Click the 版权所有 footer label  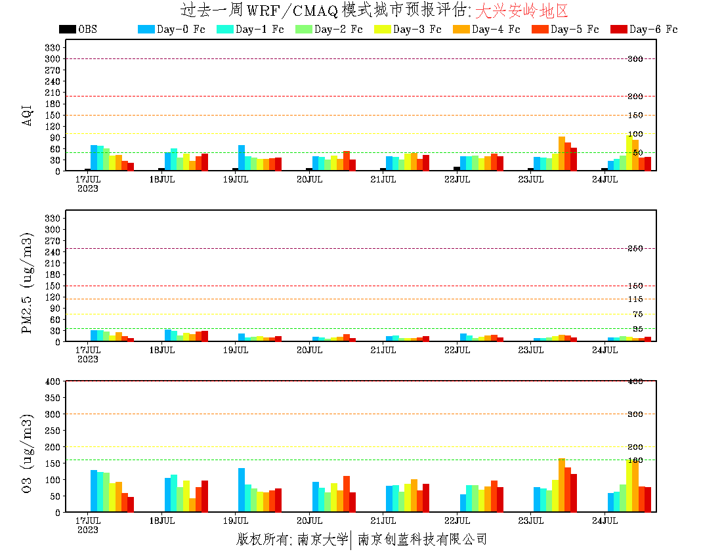point(263,539)
